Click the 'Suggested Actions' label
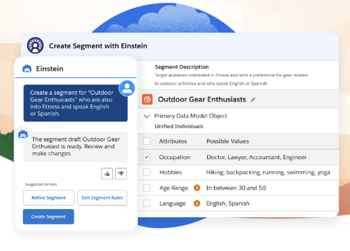Viewport: 350px width, 251px height. click(41, 184)
